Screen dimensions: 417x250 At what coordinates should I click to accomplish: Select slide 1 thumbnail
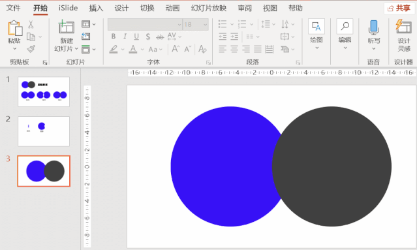44,92
